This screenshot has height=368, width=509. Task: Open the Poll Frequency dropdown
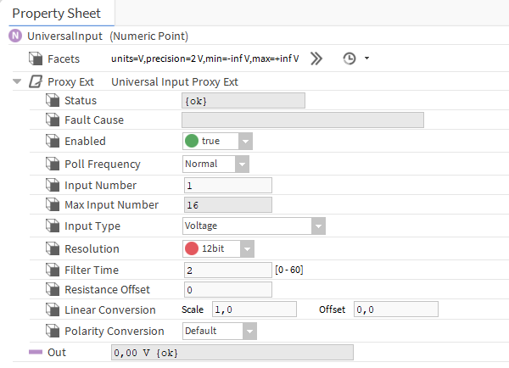[x=242, y=164]
